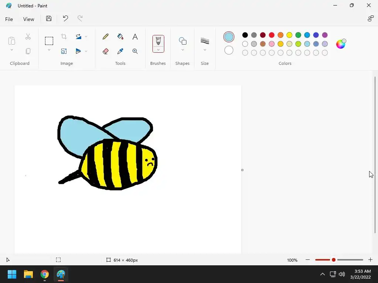Pick the brown color swatch

(x=263, y=44)
